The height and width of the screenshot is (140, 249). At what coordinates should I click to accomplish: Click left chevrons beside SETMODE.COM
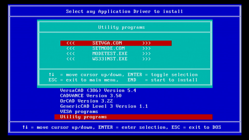coord(70,48)
